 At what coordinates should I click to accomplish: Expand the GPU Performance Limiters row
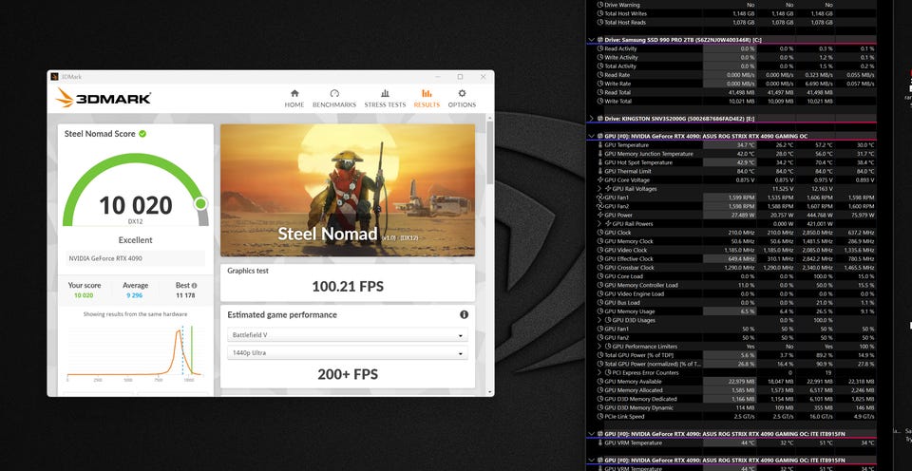[599, 347]
